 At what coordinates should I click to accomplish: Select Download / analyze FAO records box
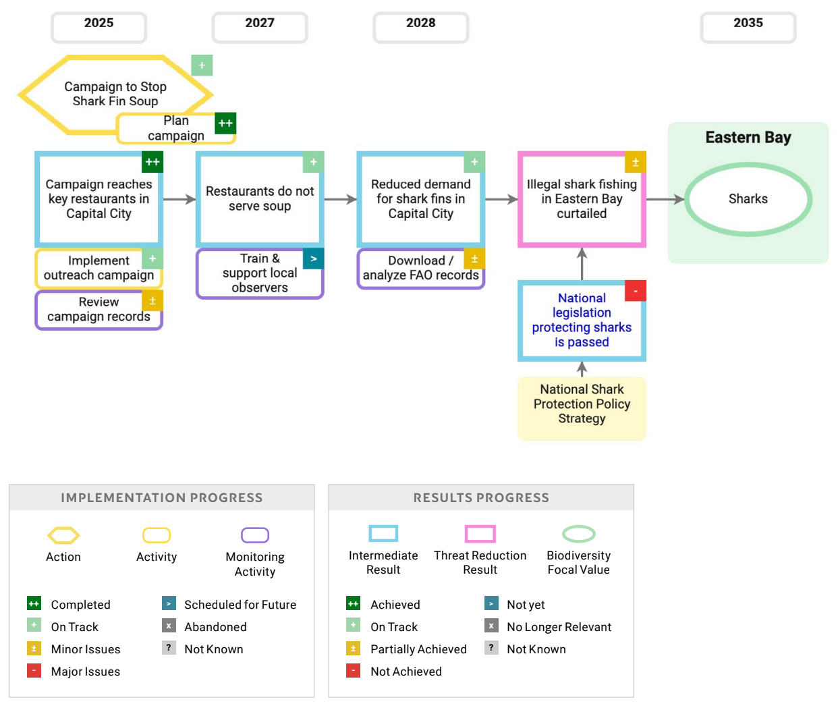pyautogui.click(x=421, y=269)
